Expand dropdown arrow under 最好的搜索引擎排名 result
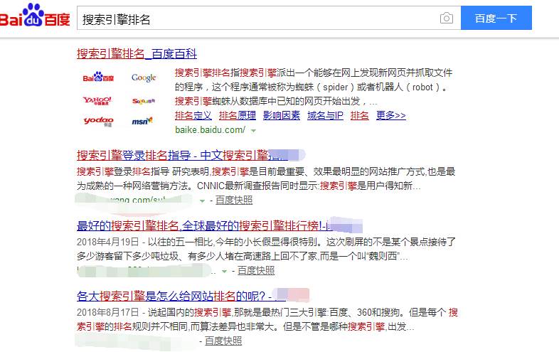 224,272
